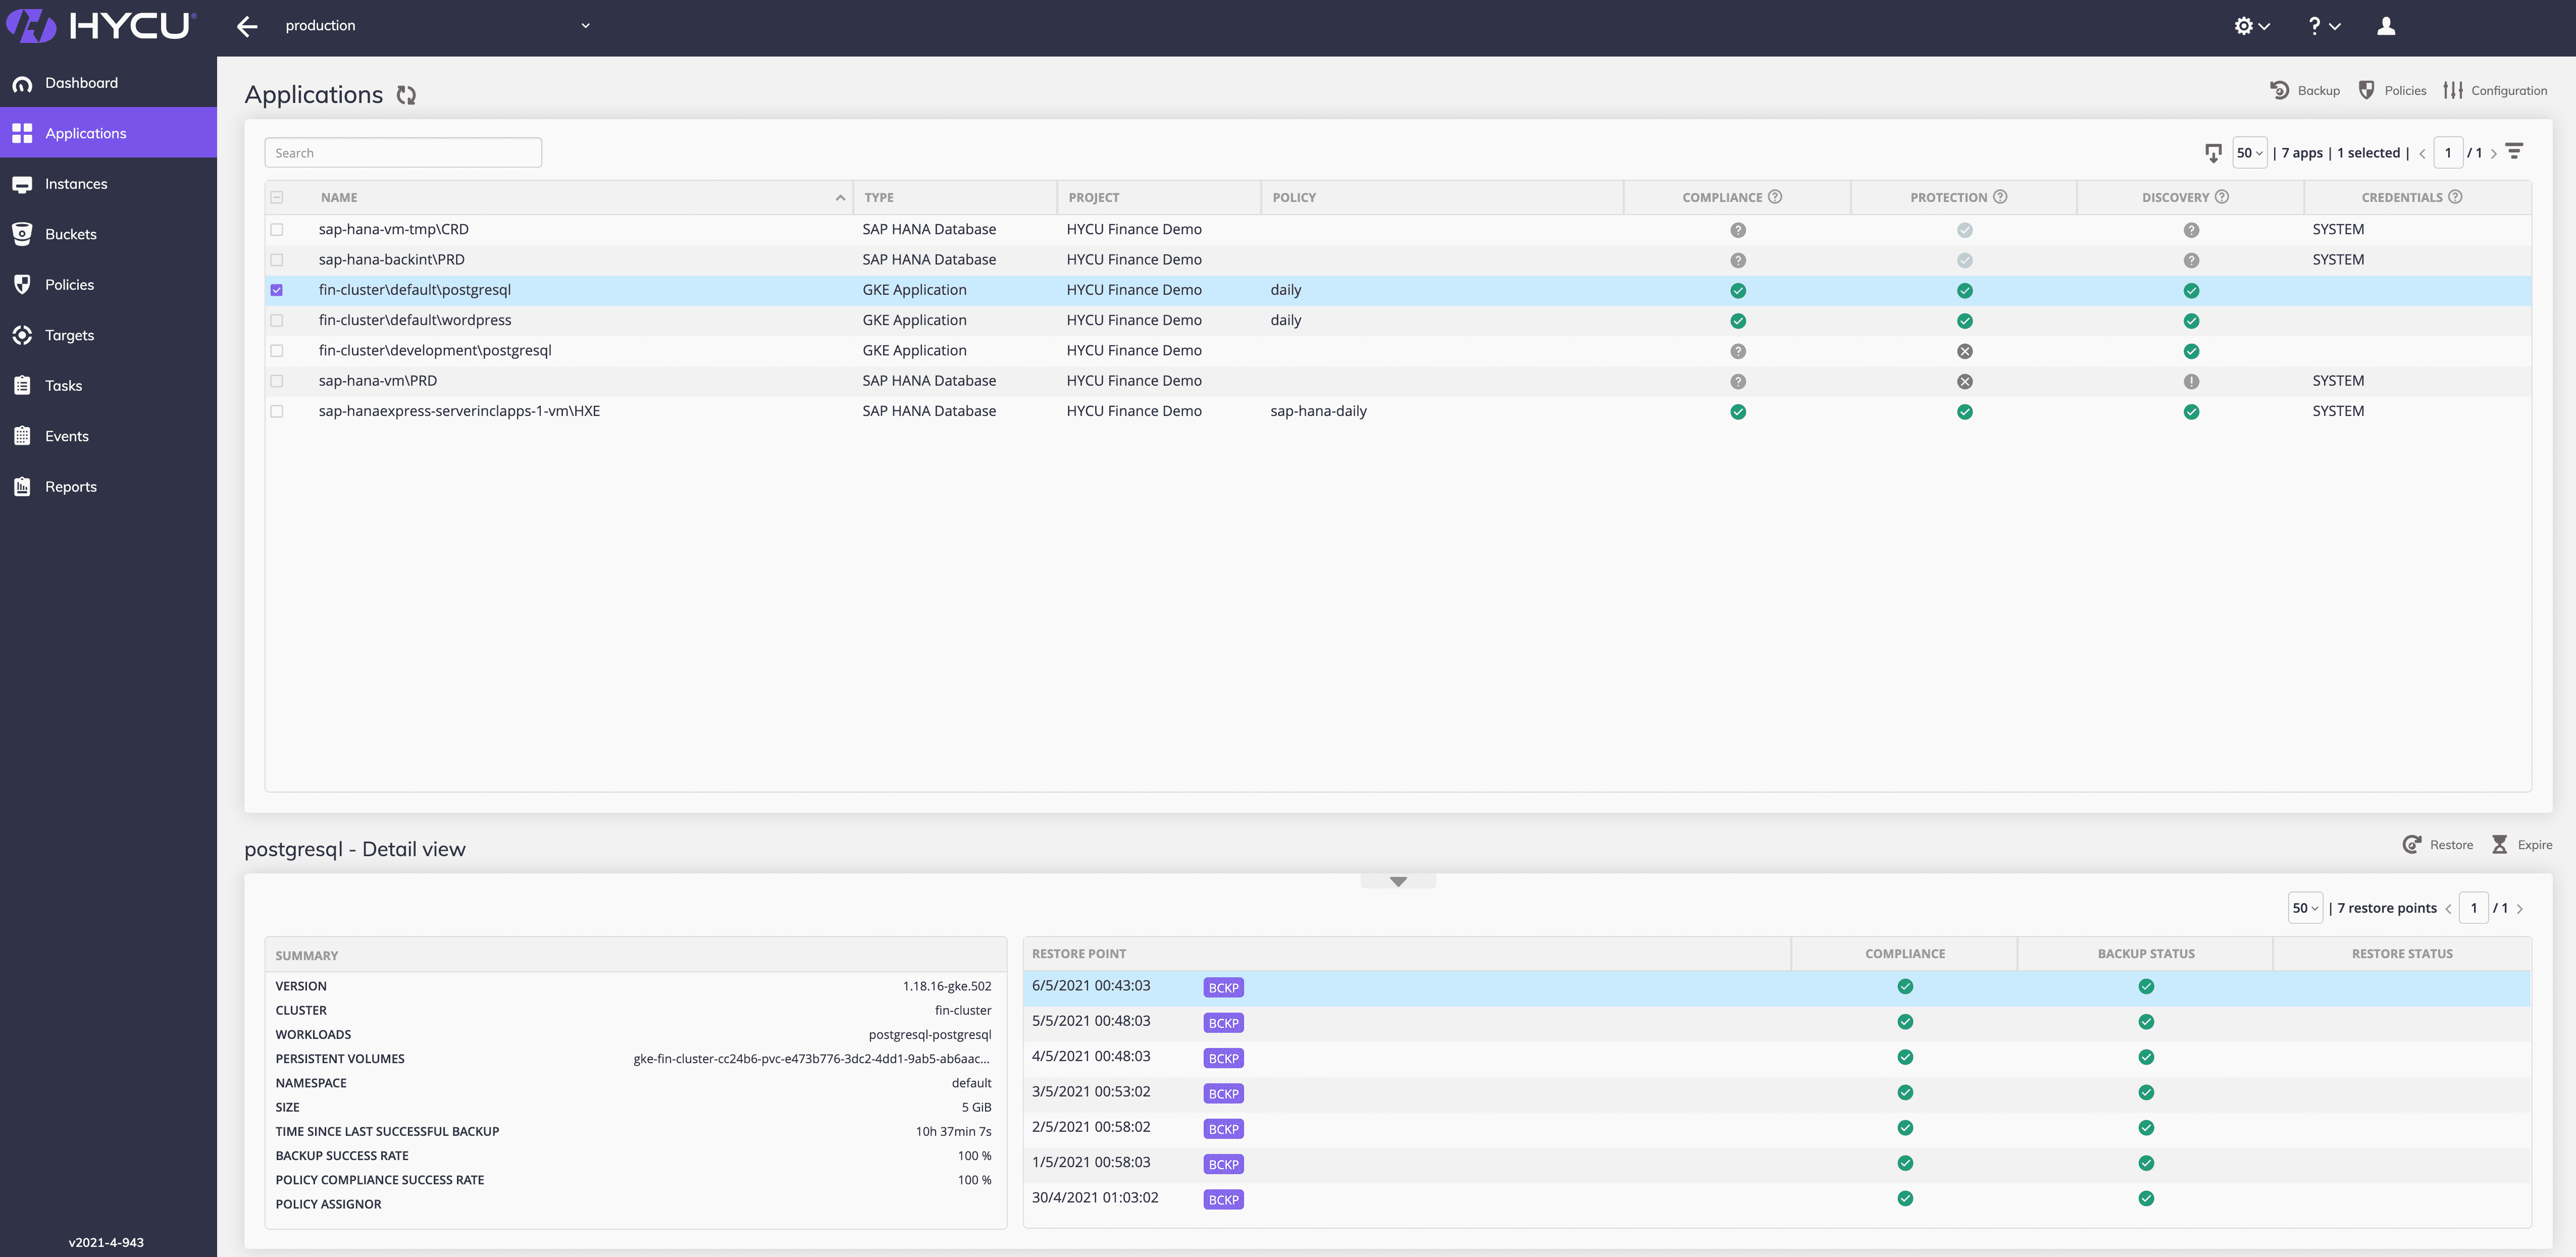Click the back arrow beside production
The width and height of the screenshot is (2576, 1257).
pyautogui.click(x=247, y=27)
